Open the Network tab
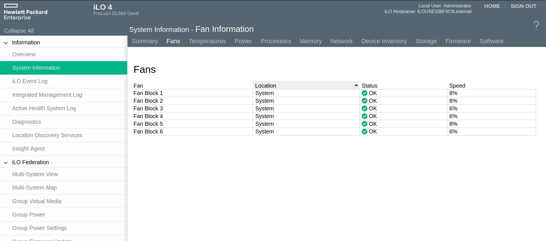This screenshot has width=546, height=241. 341,41
